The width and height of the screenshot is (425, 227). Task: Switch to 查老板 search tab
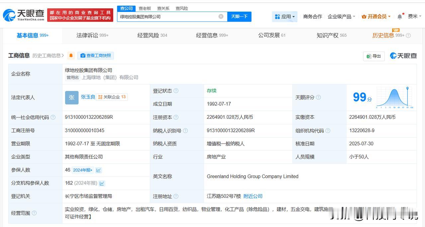(x=145, y=8)
